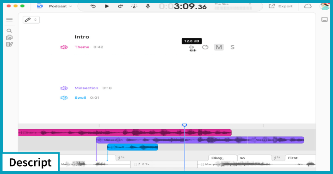Toggle the Theme track speaker icon

[64, 47]
